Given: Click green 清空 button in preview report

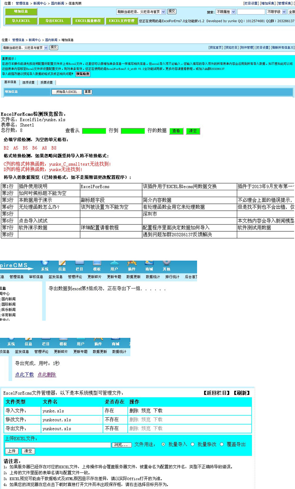Looking at the screenshot, I should pyautogui.click(x=193, y=131).
